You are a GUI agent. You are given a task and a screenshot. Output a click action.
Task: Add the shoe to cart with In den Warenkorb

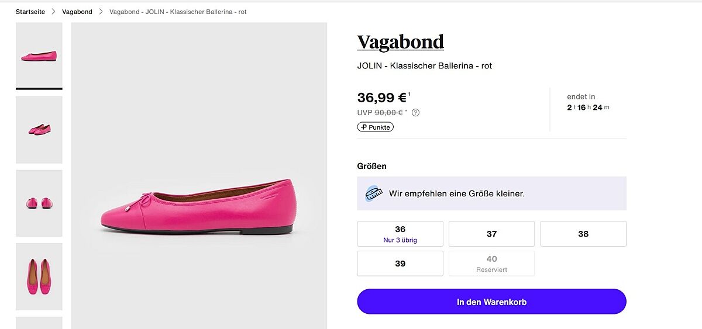tap(491, 302)
